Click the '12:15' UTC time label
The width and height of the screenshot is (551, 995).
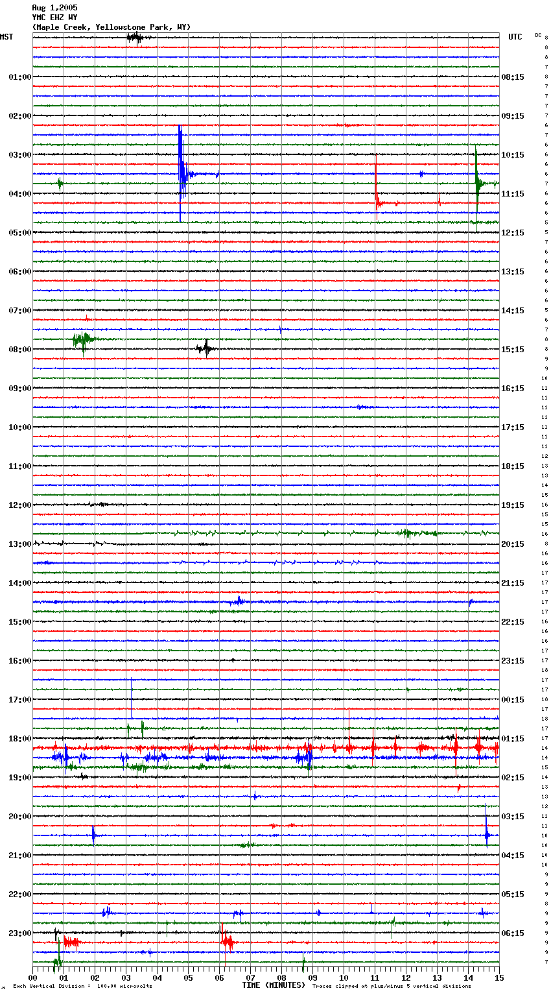click(x=513, y=233)
